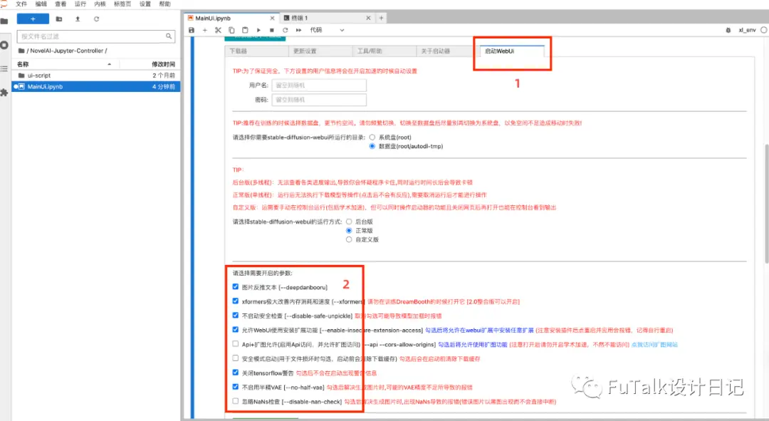This screenshot has width=769, height=421.
Task: Uncheck the --xformers option
Action: click(x=236, y=301)
